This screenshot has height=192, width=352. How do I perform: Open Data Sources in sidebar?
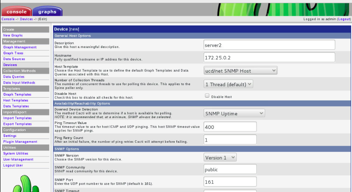tap(14, 59)
